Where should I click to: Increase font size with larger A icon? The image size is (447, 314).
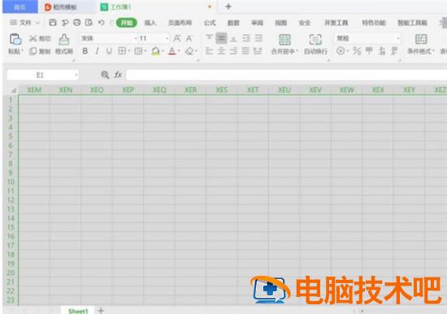tap(177, 38)
